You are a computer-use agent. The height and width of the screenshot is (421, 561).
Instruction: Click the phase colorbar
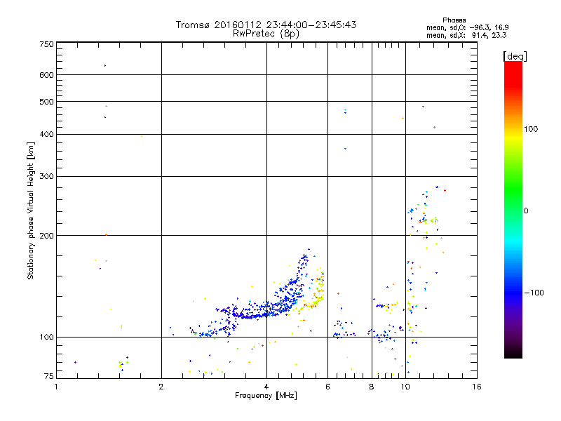click(x=513, y=210)
